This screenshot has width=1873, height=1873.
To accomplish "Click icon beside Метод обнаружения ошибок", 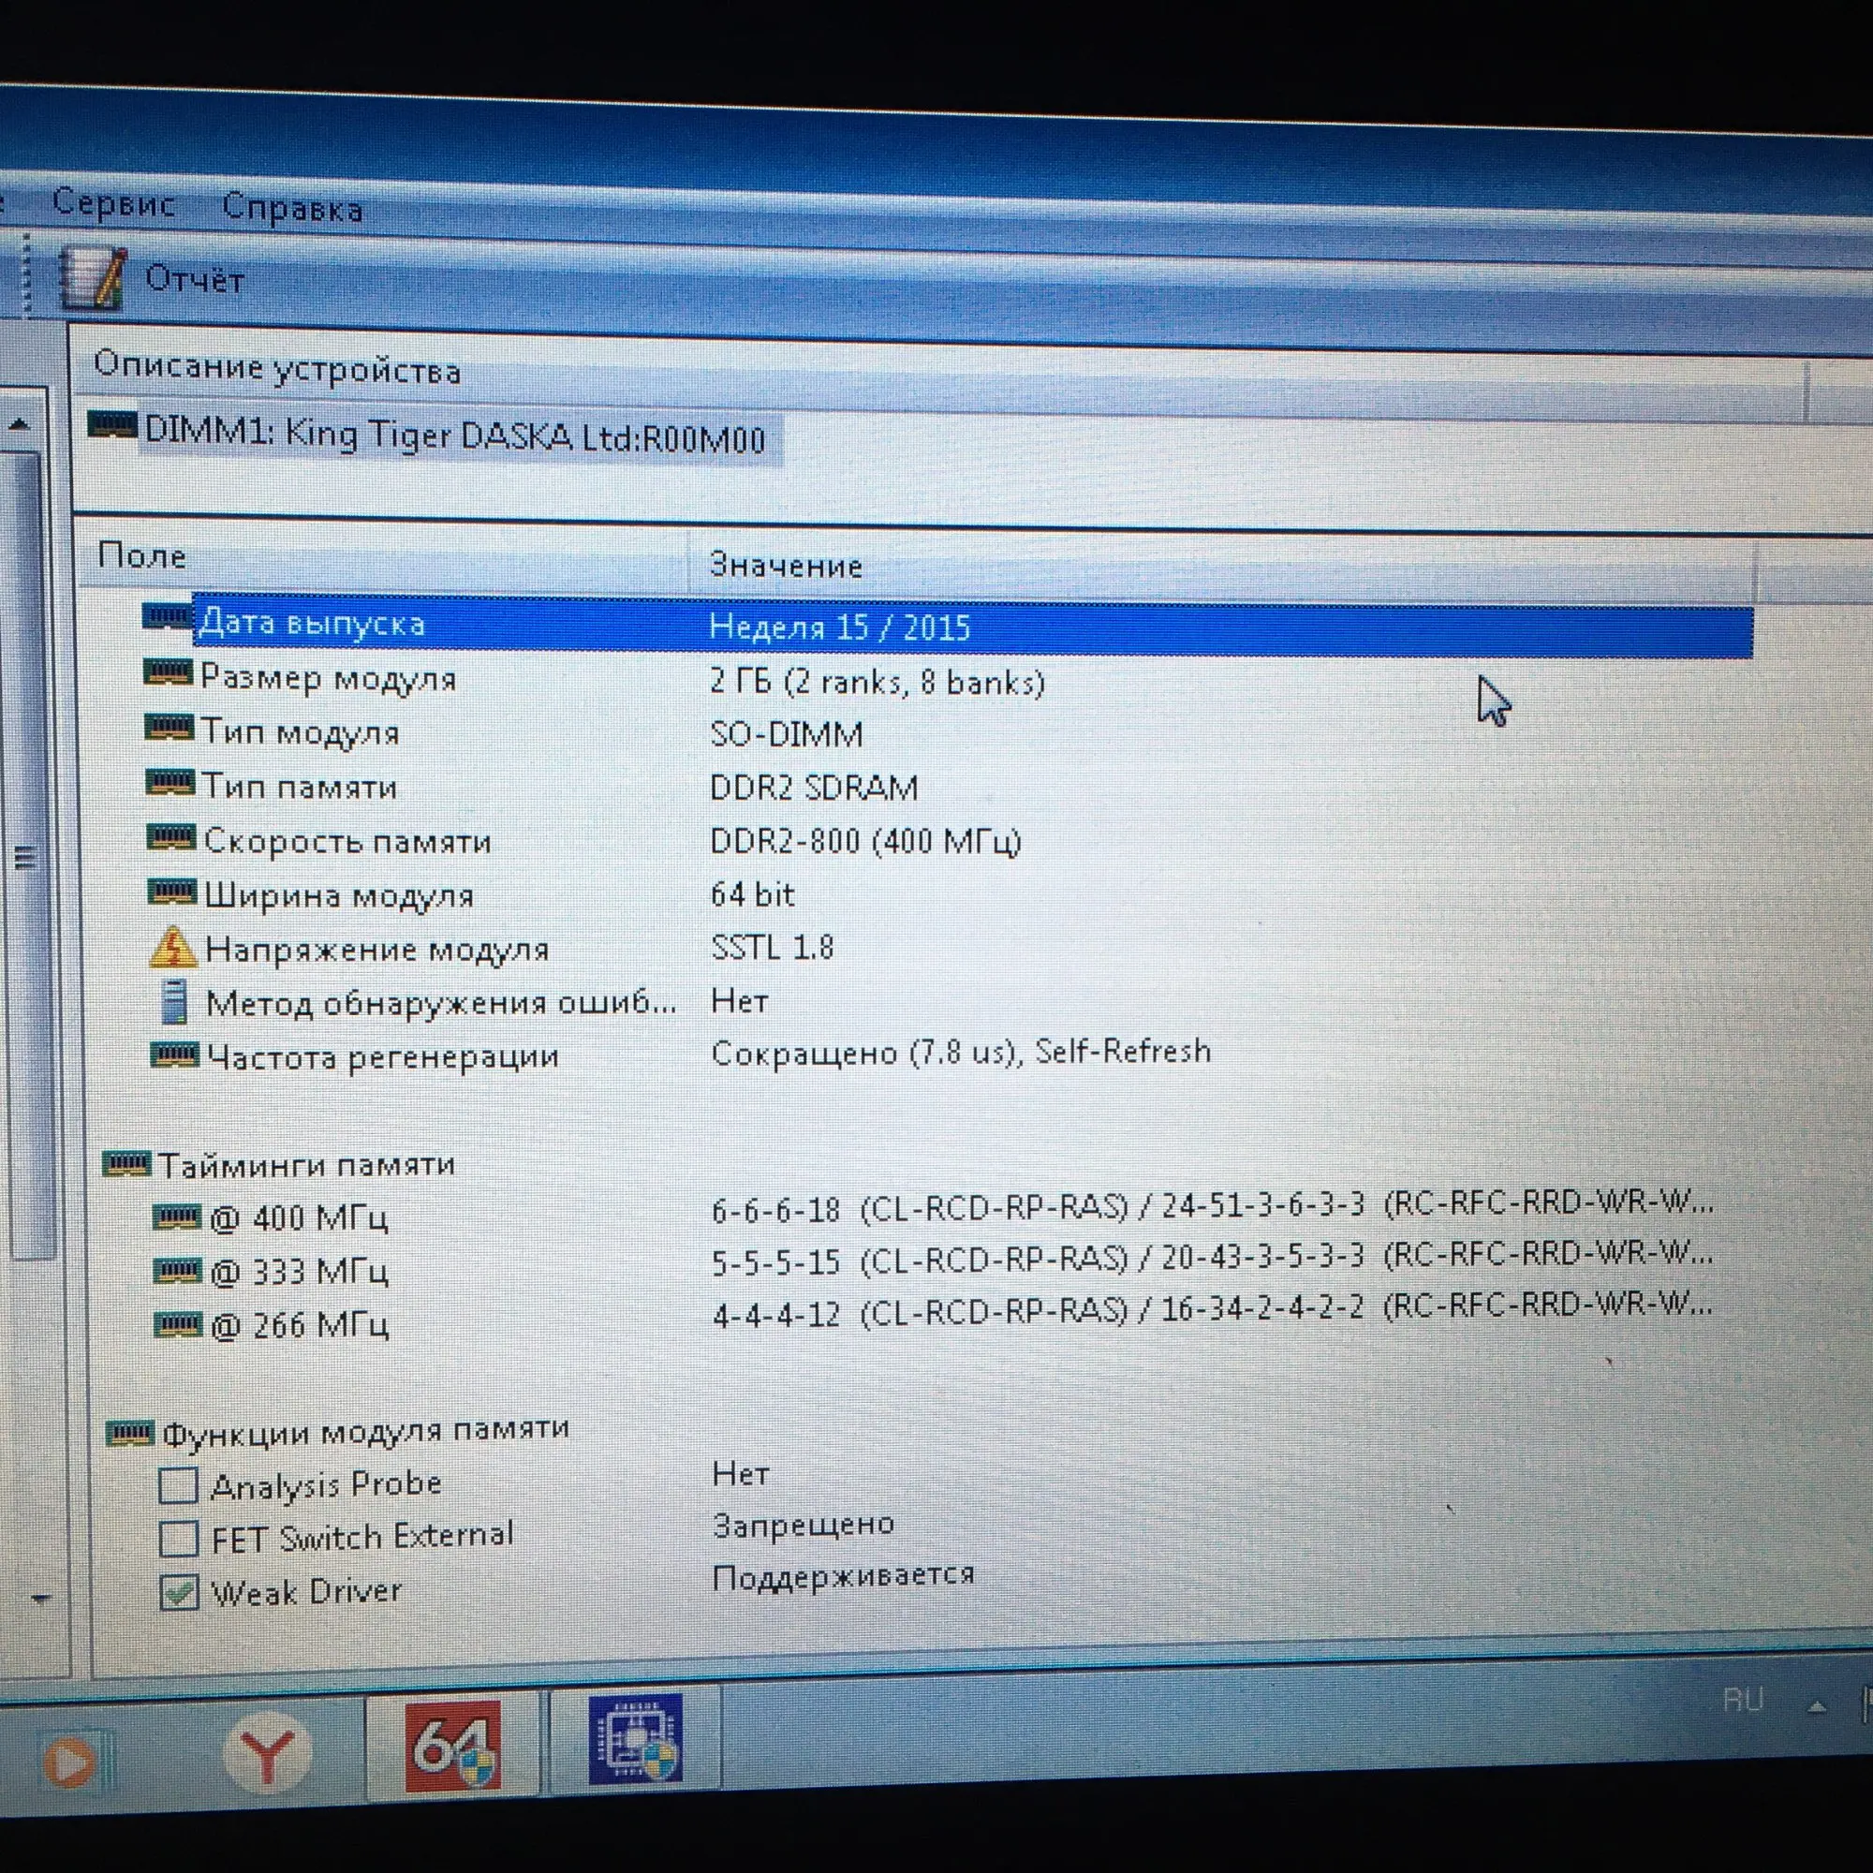I will coord(174,1001).
